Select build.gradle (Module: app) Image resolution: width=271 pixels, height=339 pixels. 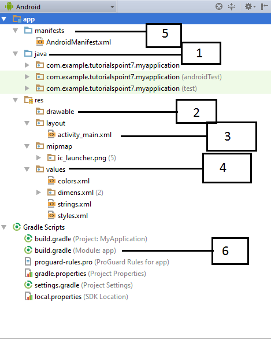(x=75, y=250)
